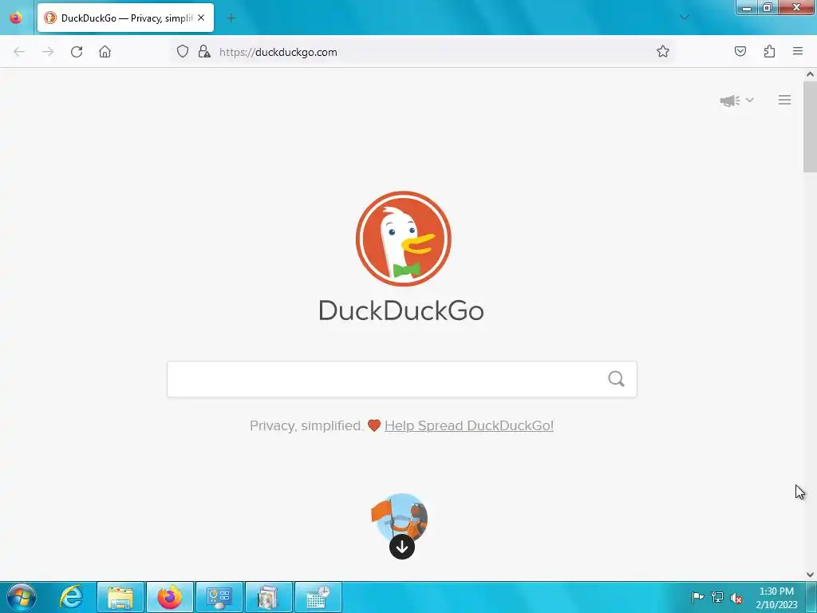This screenshot has height=613, width=817.
Task: Open the Extensions puzzle icon
Action: click(769, 51)
